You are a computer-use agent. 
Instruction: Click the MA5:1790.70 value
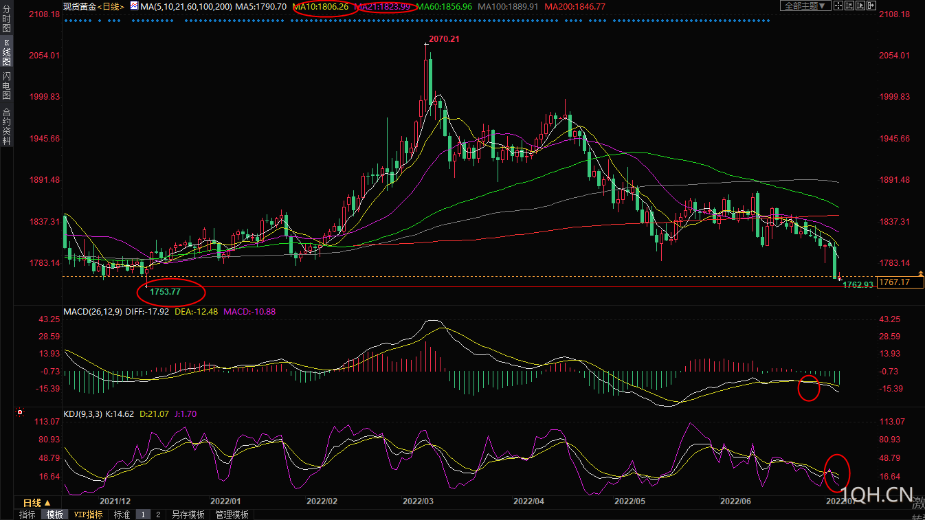click(x=260, y=6)
